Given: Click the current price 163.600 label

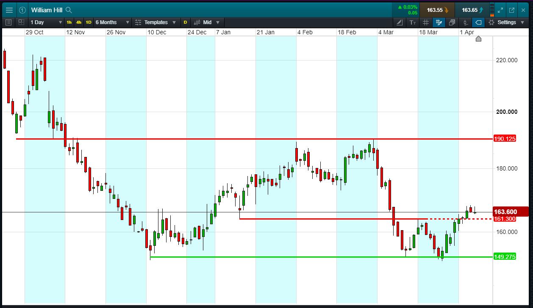Looking at the screenshot, I should point(510,212).
